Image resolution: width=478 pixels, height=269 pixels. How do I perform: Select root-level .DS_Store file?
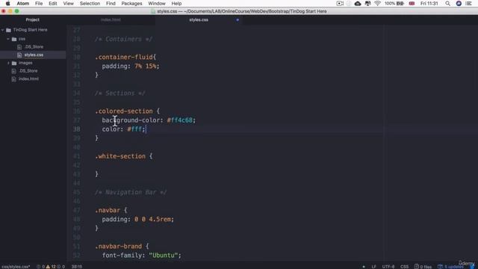(28, 71)
